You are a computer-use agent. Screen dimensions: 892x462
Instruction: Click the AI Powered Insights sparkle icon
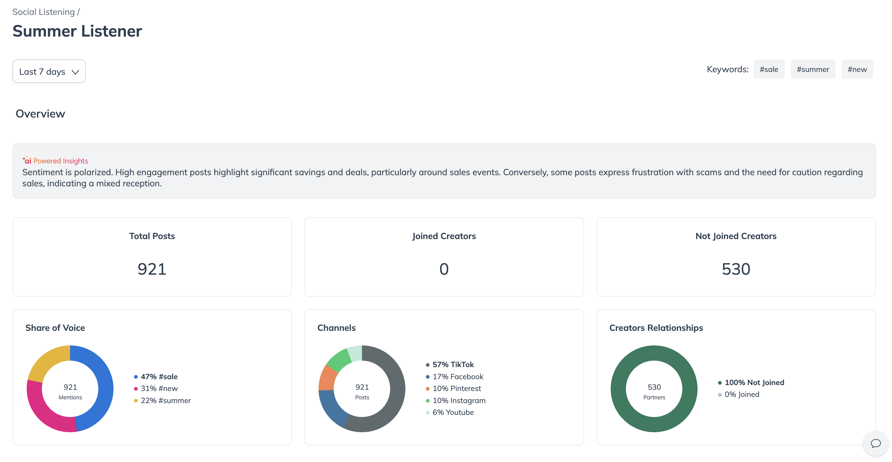coord(27,160)
